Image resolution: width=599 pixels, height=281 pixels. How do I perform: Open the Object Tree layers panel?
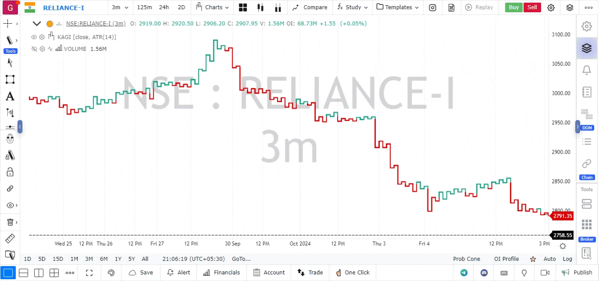(x=587, y=48)
